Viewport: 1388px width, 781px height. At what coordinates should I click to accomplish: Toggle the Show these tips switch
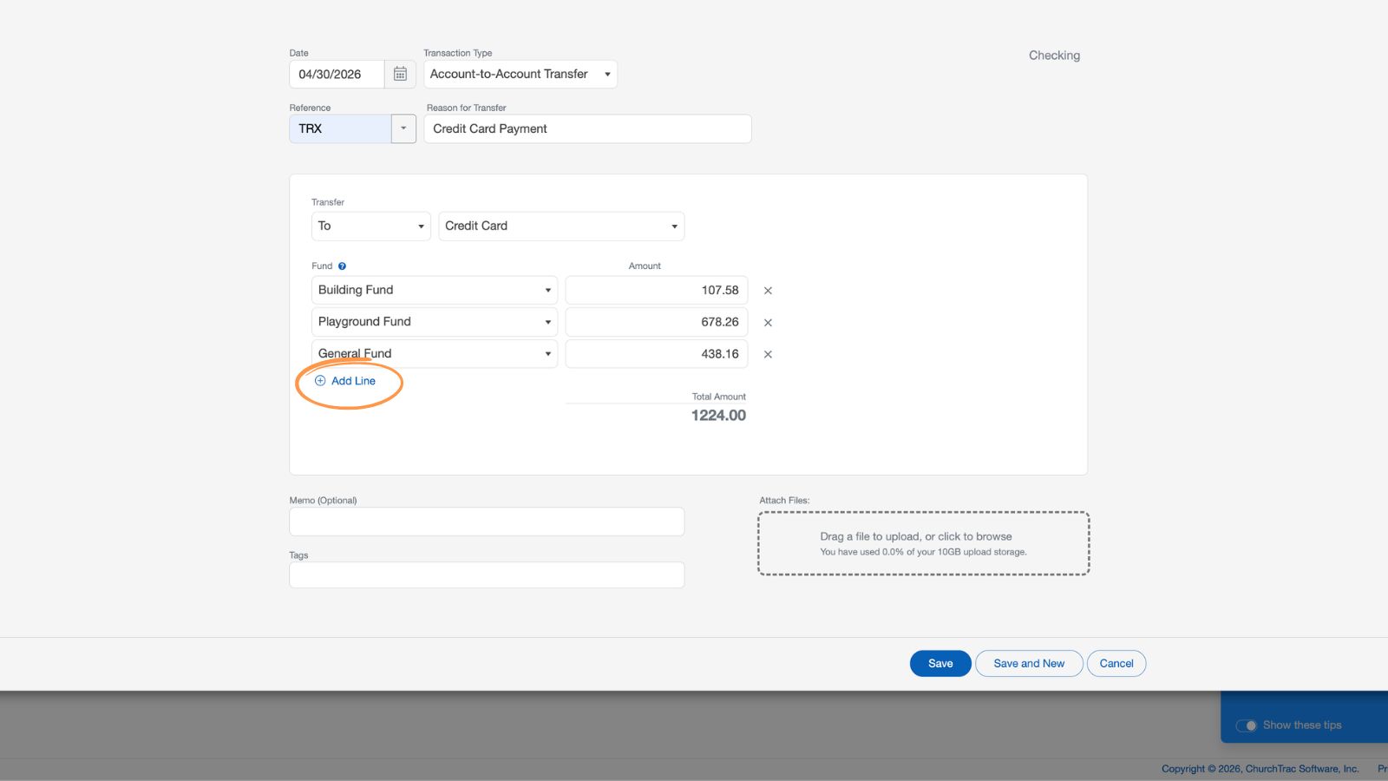pos(1247,725)
